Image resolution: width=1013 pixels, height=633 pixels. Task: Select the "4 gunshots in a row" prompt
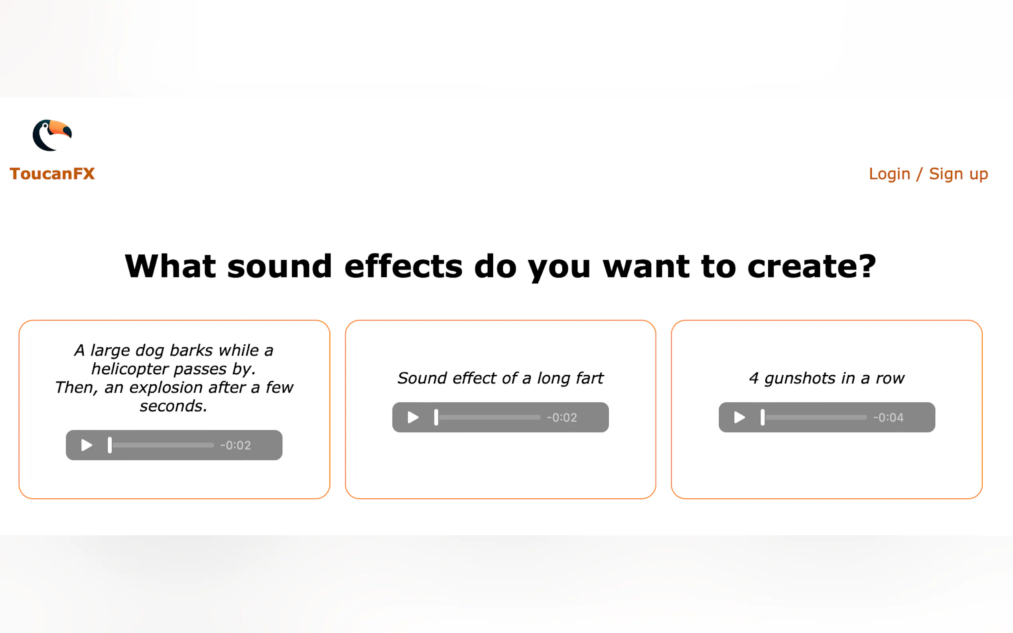[x=826, y=378]
